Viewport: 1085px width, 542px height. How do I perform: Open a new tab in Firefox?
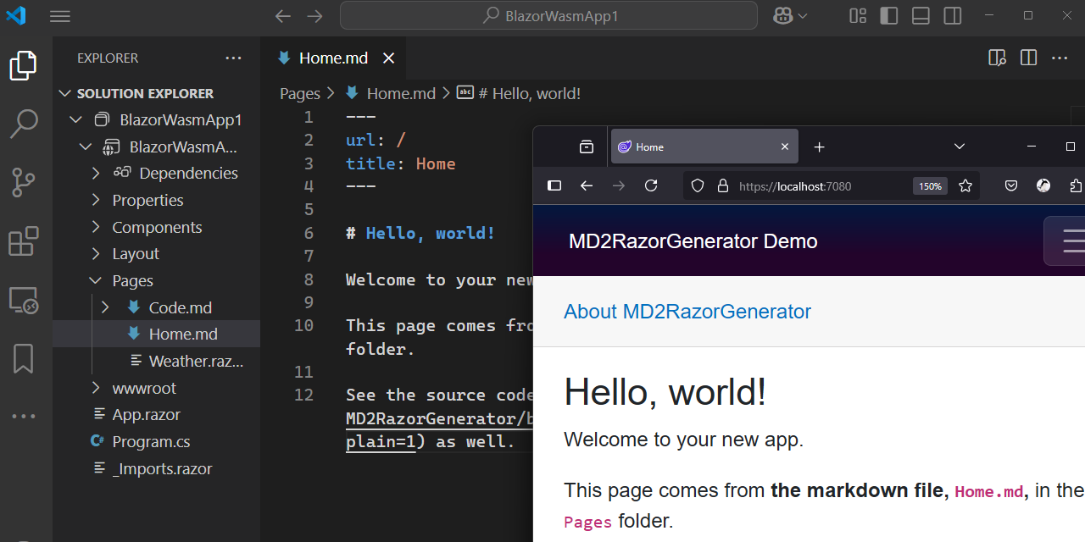tap(819, 147)
